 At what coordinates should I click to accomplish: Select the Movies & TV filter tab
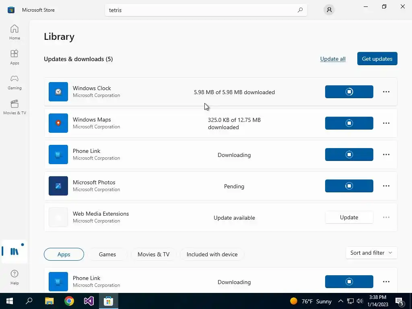tap(153, 254)
